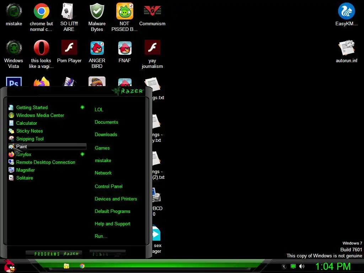Open Downloads in start menu
This screenshot has height=273, width=364.
click(106, 134)
